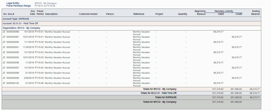Screen dimensions: 271x111
Task: Click the Ending Balance column header
Action: (256, 13)
